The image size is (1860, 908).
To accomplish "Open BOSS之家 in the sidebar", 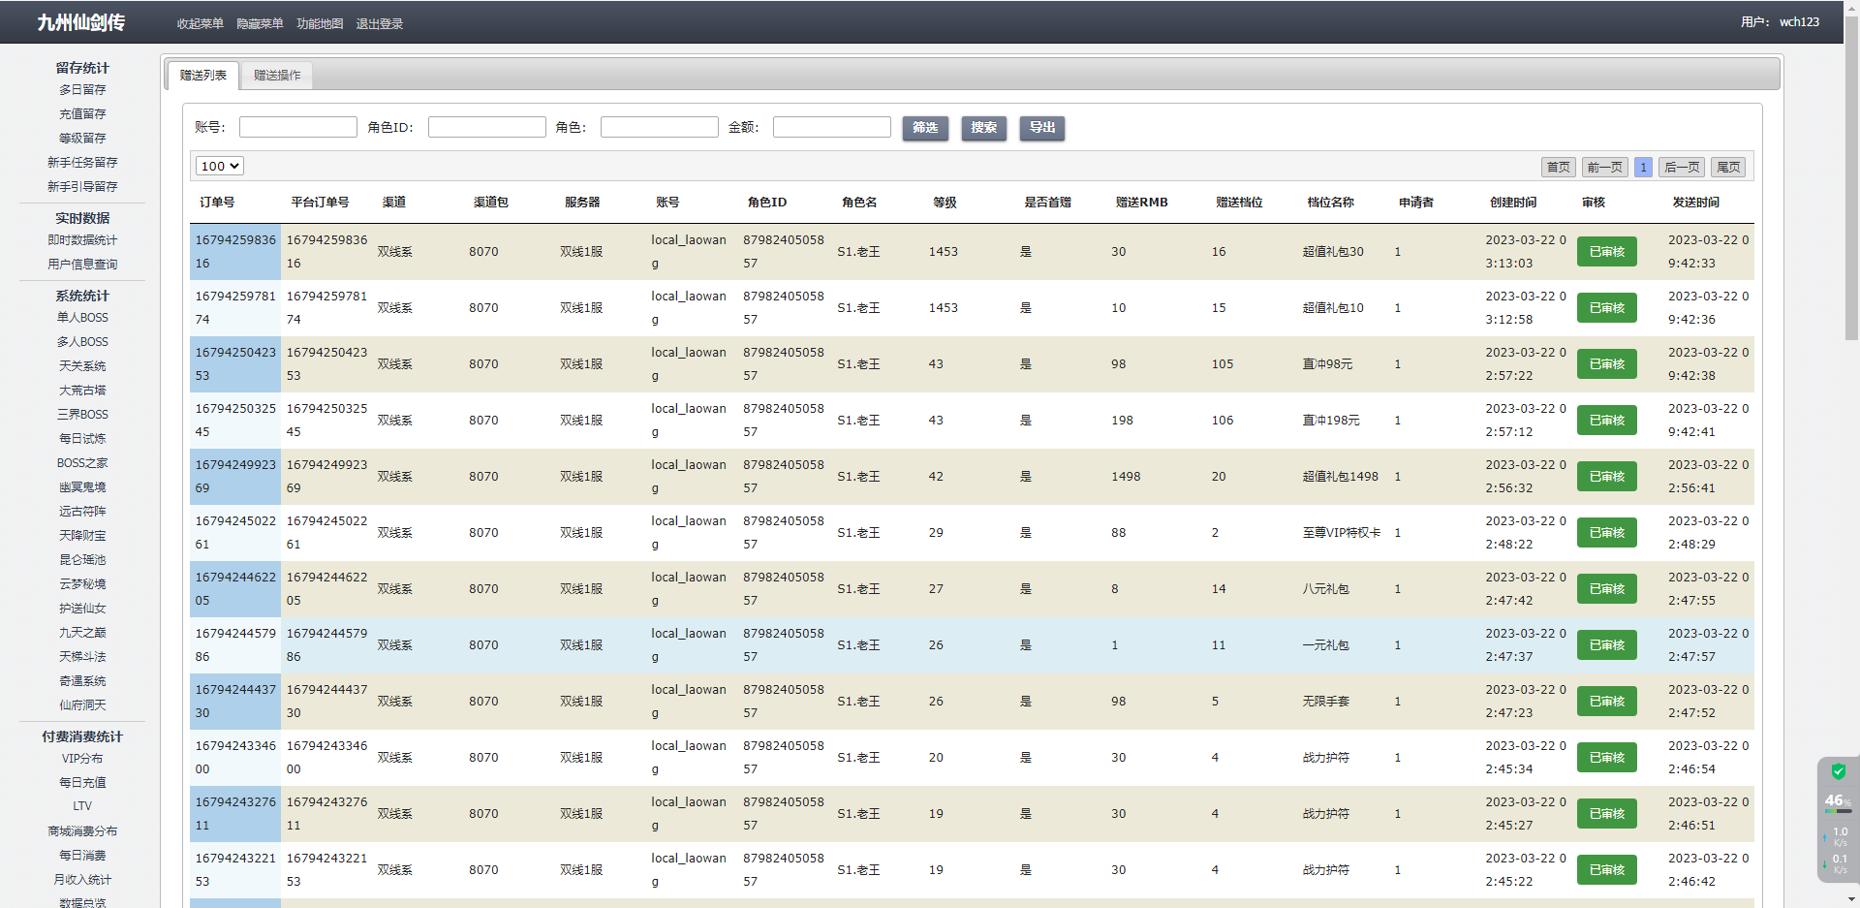I will click(x=82, y=463).
